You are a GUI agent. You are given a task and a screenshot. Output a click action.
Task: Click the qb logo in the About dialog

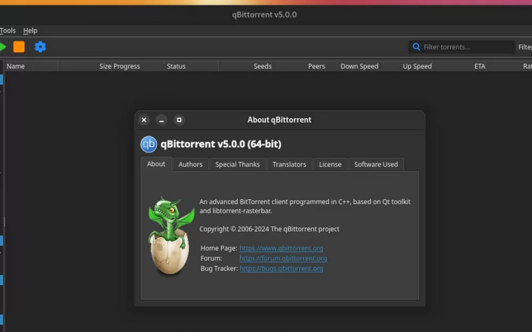click(148, 144)
